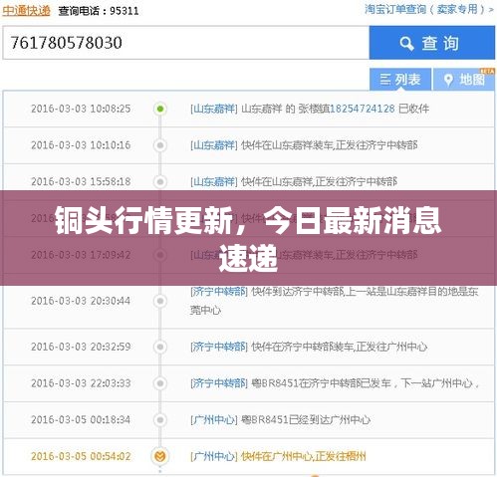This screenshot has height=477, width=497.
Task: Click timeline dot at 20:32:59
Action: coord(160,347)
